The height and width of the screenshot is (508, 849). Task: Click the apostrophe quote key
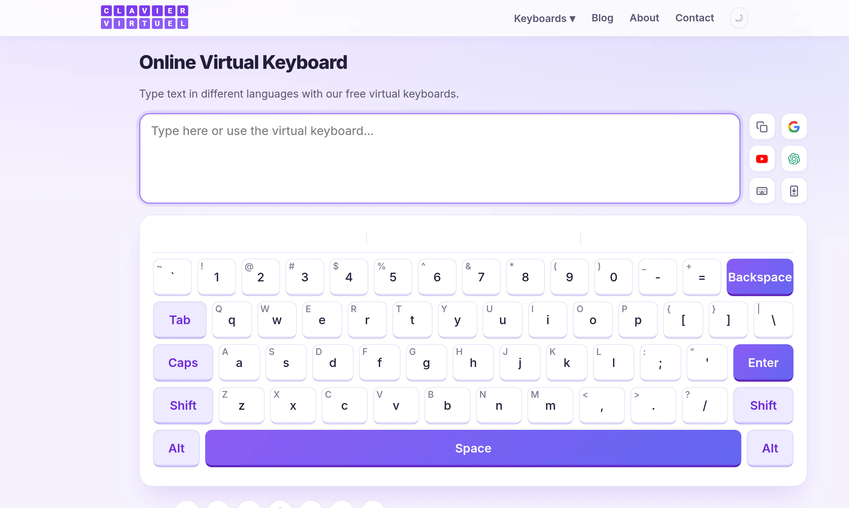tap(707, 363)
